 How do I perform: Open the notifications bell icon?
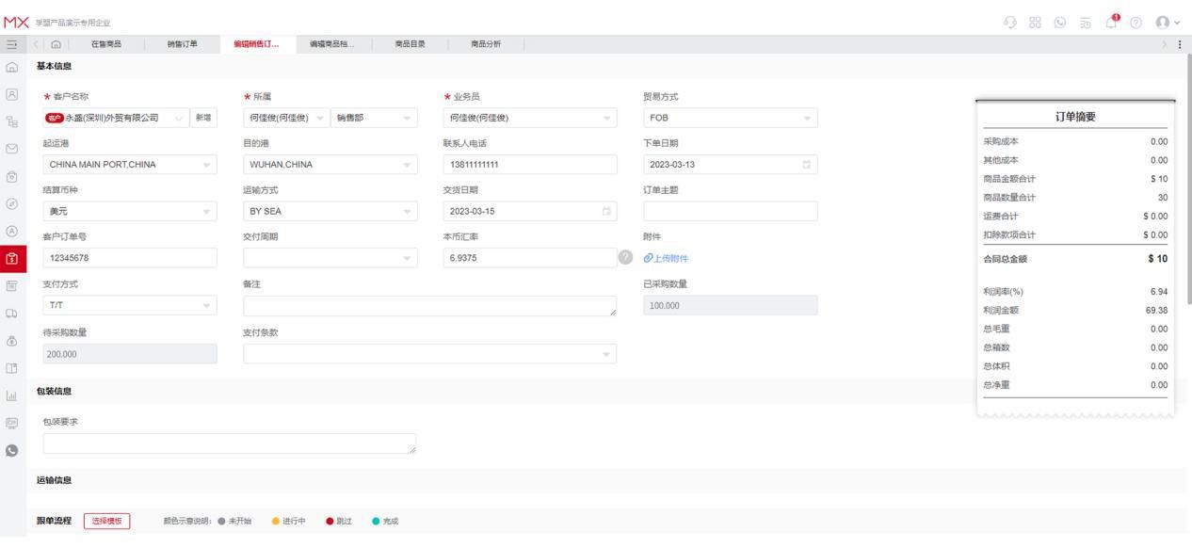tap(1111, 23)
